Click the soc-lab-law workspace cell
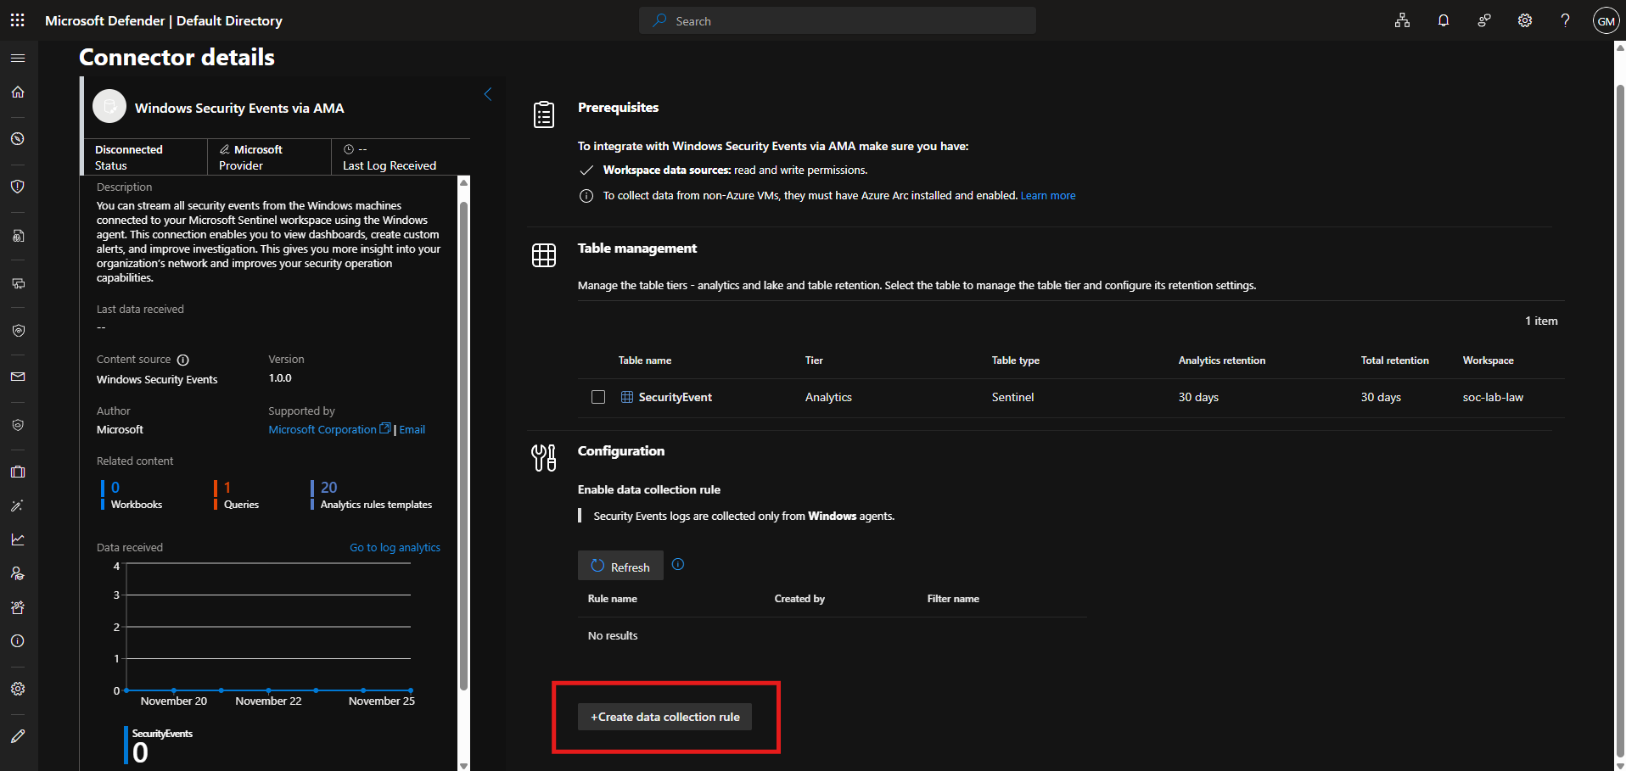Viewport: 1626px width, 771px height. 1493,397
